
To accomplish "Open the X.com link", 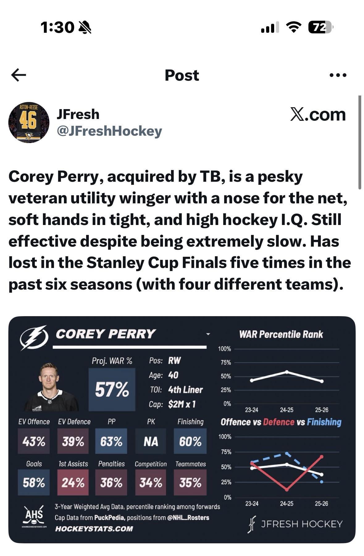I will [x=318, y=115].
